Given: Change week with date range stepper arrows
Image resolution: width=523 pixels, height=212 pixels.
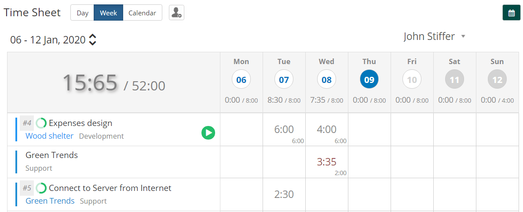Looking at the screenshot, I should pos(93,40).
